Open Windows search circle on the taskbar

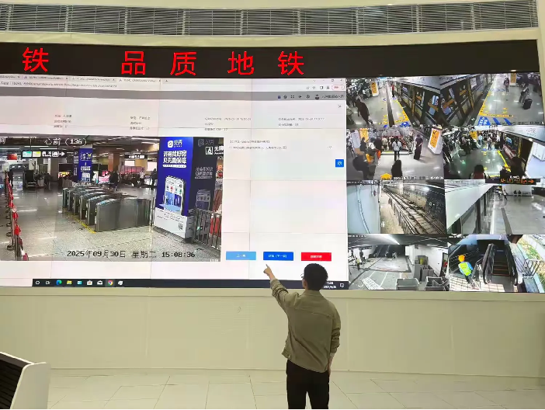click(37, 283)
